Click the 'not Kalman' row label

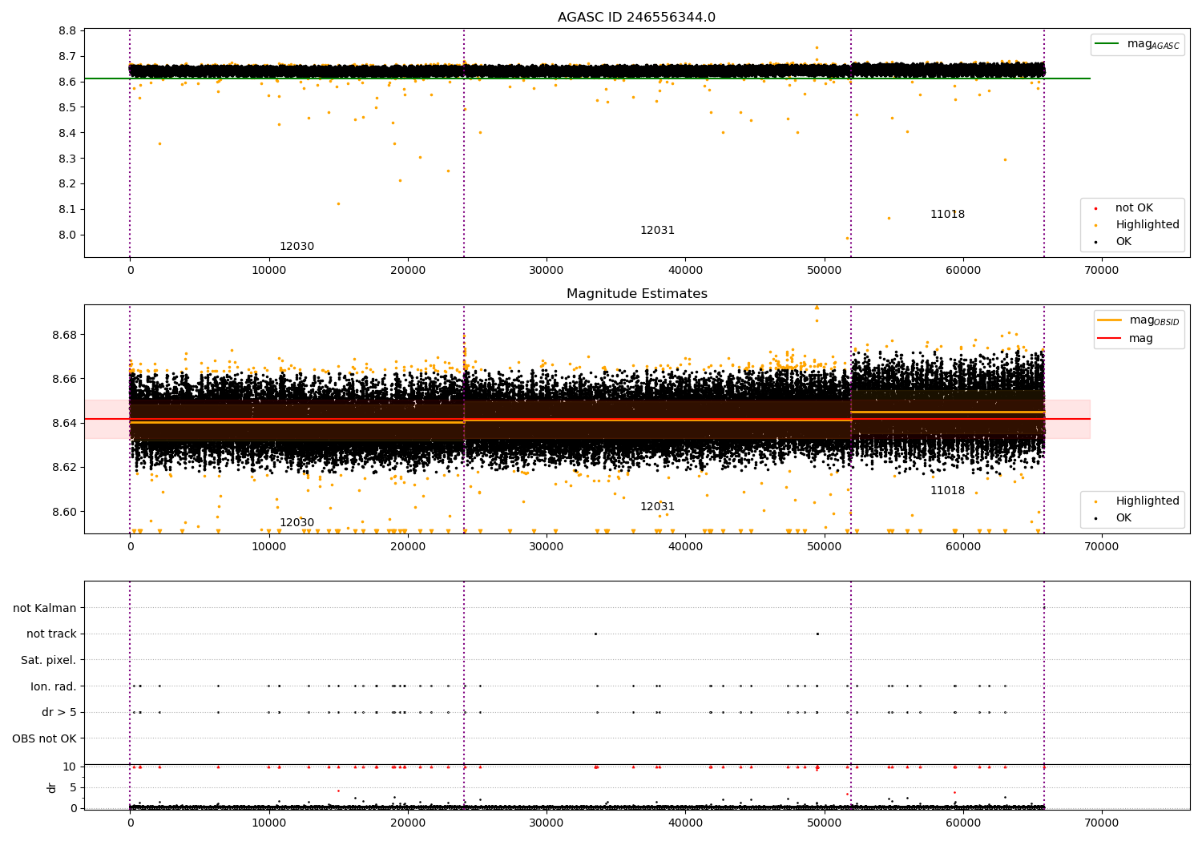click(45, 609)
